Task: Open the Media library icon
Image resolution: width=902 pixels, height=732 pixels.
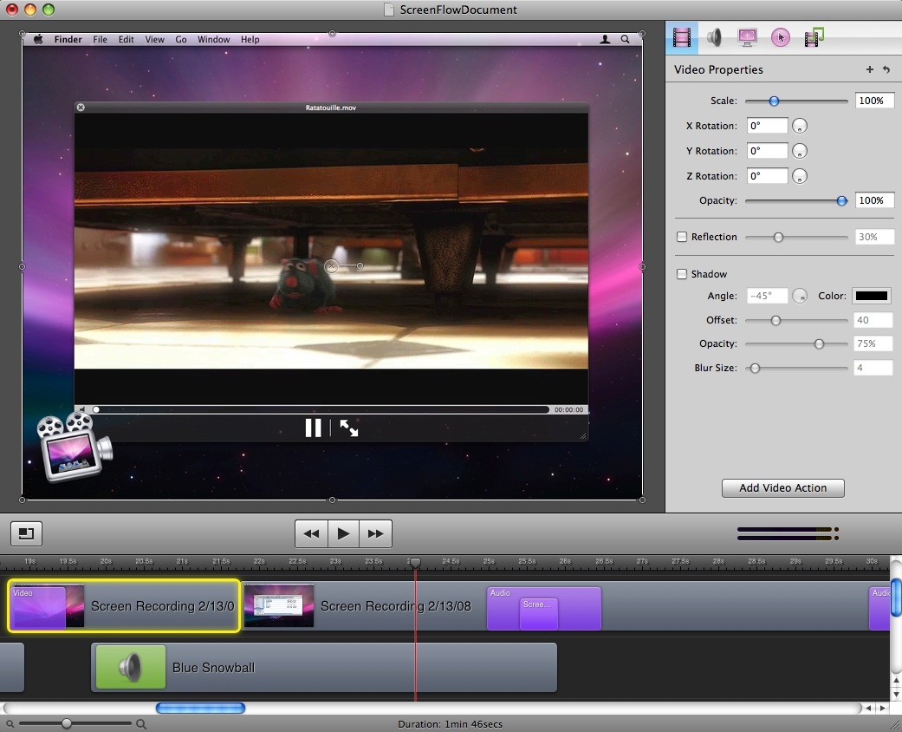Action: tap(813, 37)
